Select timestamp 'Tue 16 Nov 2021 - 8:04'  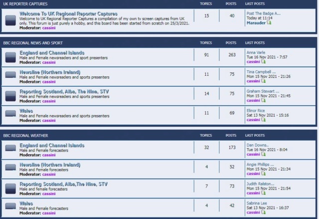[x=267, y=150]
